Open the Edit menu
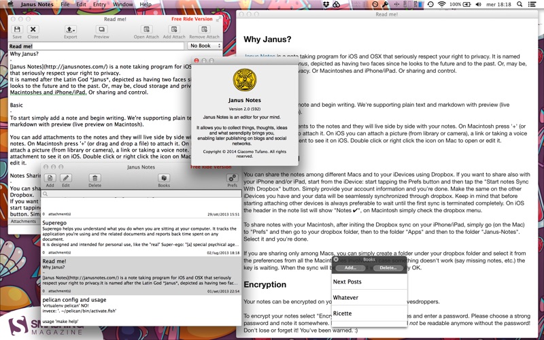544x340 pixels. click(81, 4)
